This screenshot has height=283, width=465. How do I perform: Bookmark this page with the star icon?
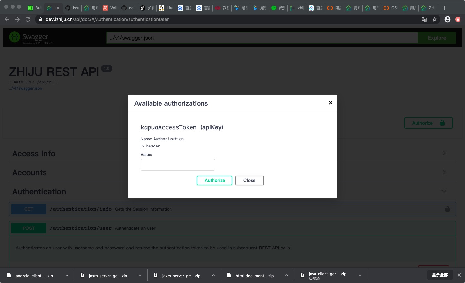point(435,19)
